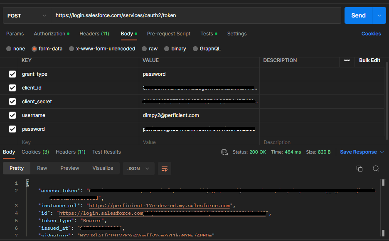Open the JSON format dropdown
The image size is (389, 241).
pos(138,169)
